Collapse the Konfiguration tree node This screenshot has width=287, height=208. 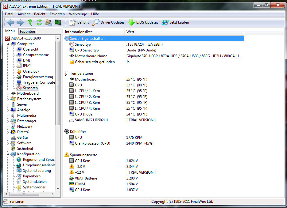(x=8, y=154)
